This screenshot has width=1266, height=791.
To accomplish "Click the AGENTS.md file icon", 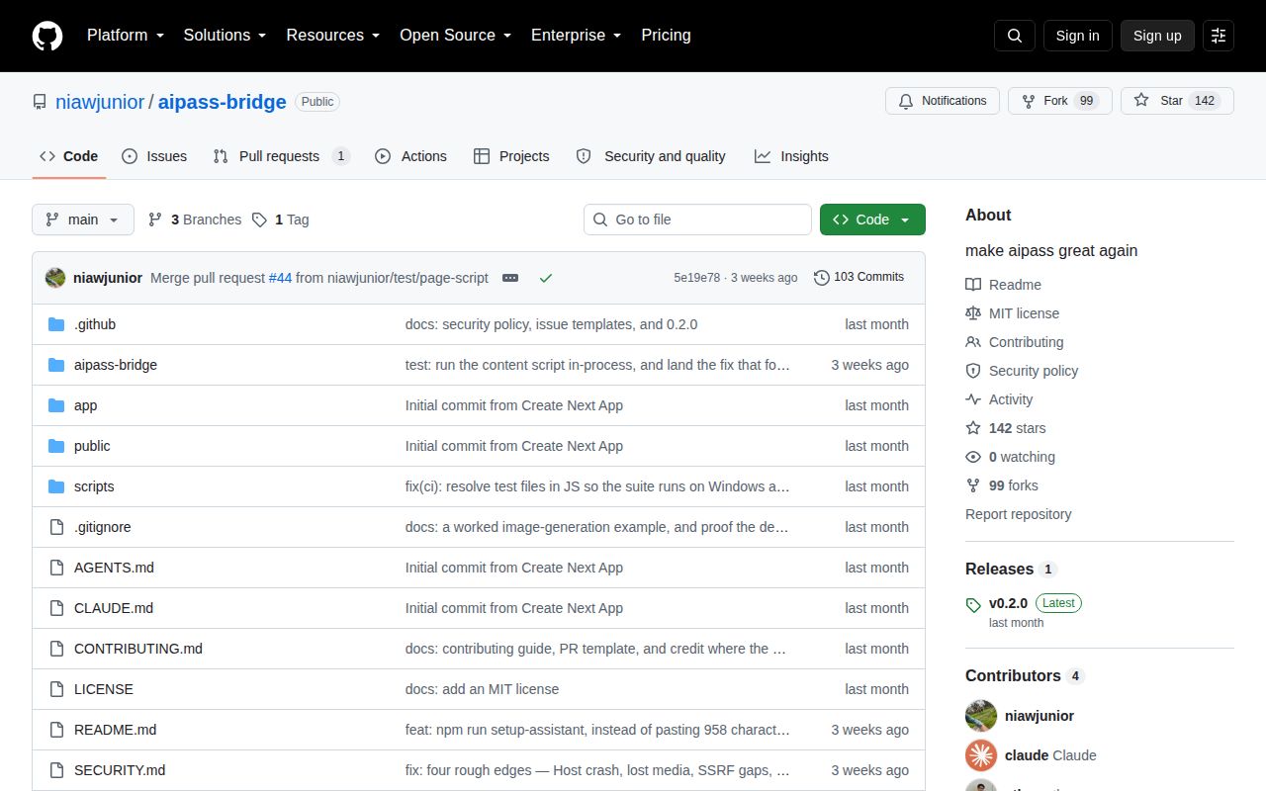I will point(56,568).
